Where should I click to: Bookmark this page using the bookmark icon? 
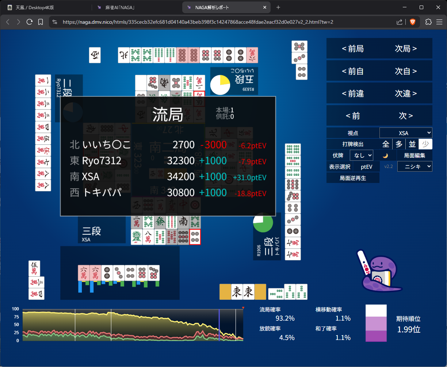click(x=41, y=22)
